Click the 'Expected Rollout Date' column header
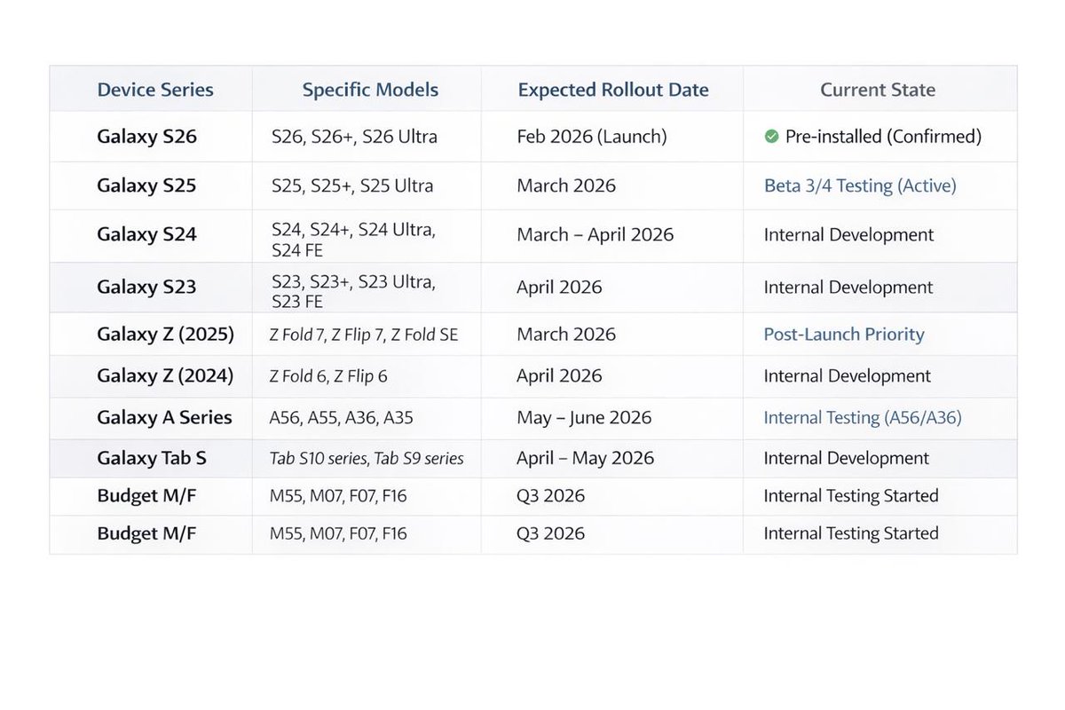This screenshot has width=1065, height=710. tap(613, 90)
